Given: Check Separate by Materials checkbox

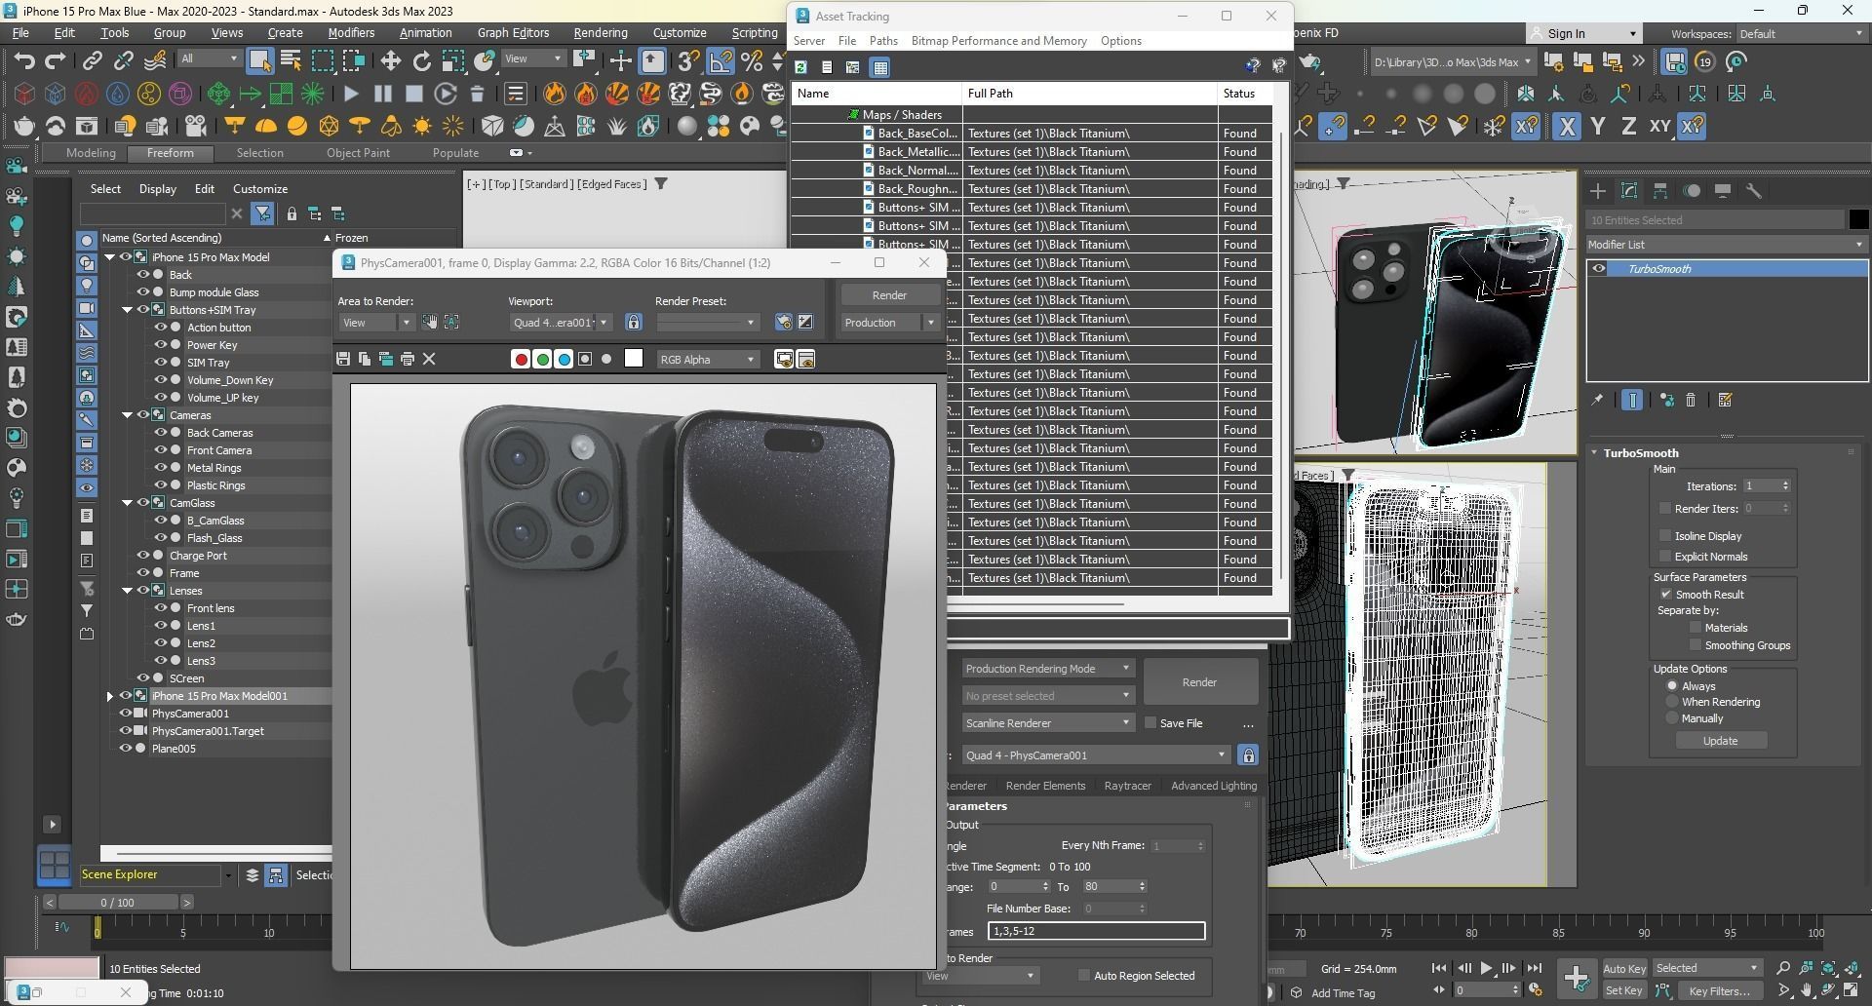Looking at the screenshot, I should [1696, 627].
